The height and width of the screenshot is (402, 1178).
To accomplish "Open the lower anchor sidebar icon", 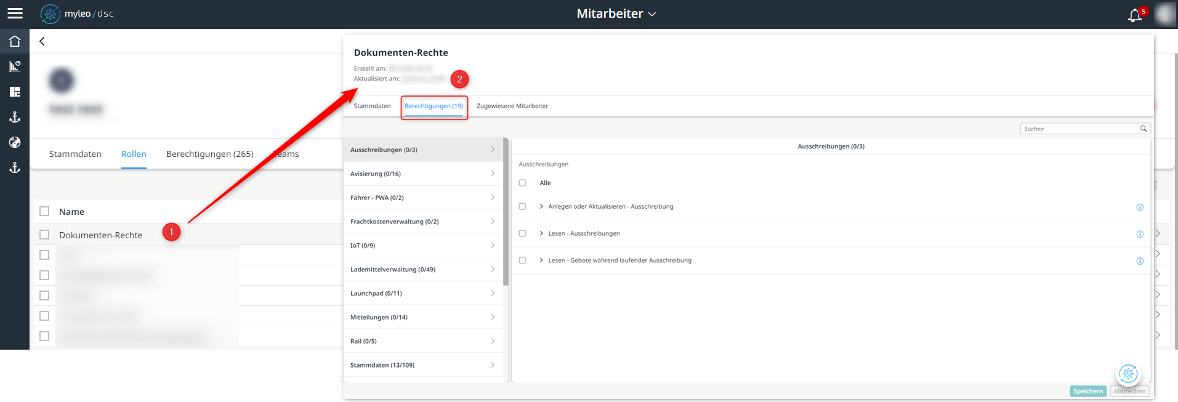I will click(15, 167).
